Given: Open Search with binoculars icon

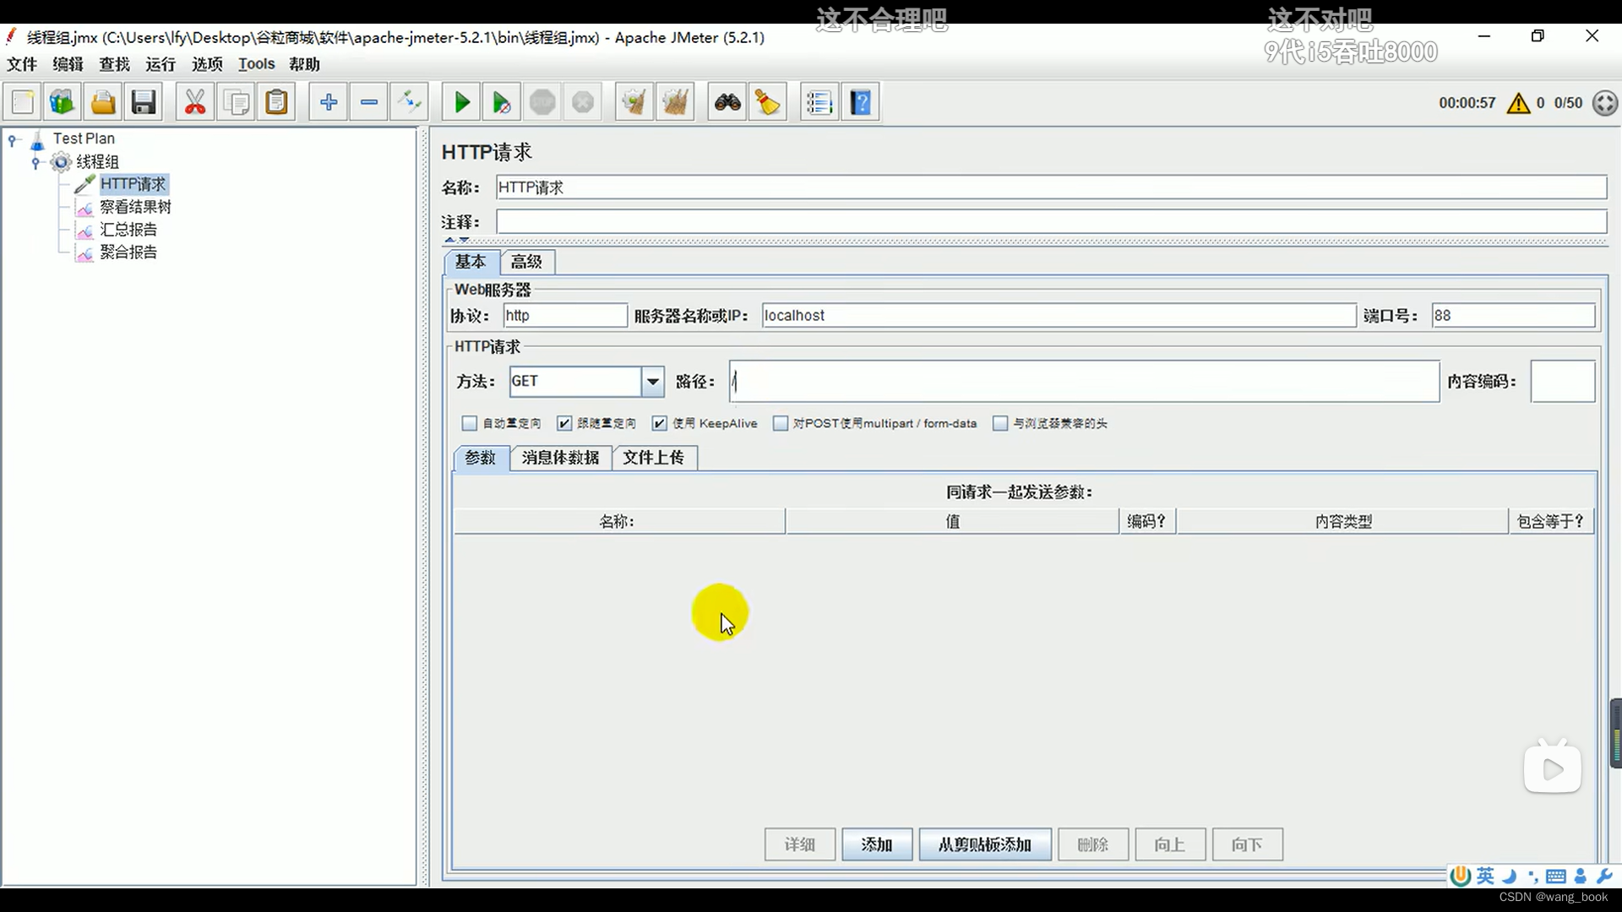Looking at the screenshot, I should pyautogui.click(x=727, y=102).
